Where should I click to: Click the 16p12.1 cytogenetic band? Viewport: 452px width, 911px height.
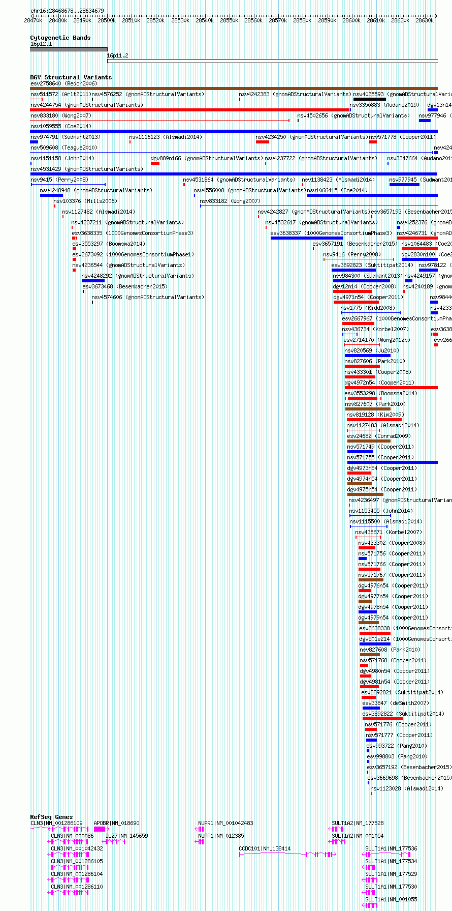69,49
